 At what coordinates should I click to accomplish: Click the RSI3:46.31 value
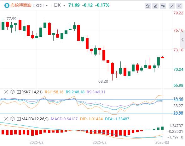(x=96, y=92)
